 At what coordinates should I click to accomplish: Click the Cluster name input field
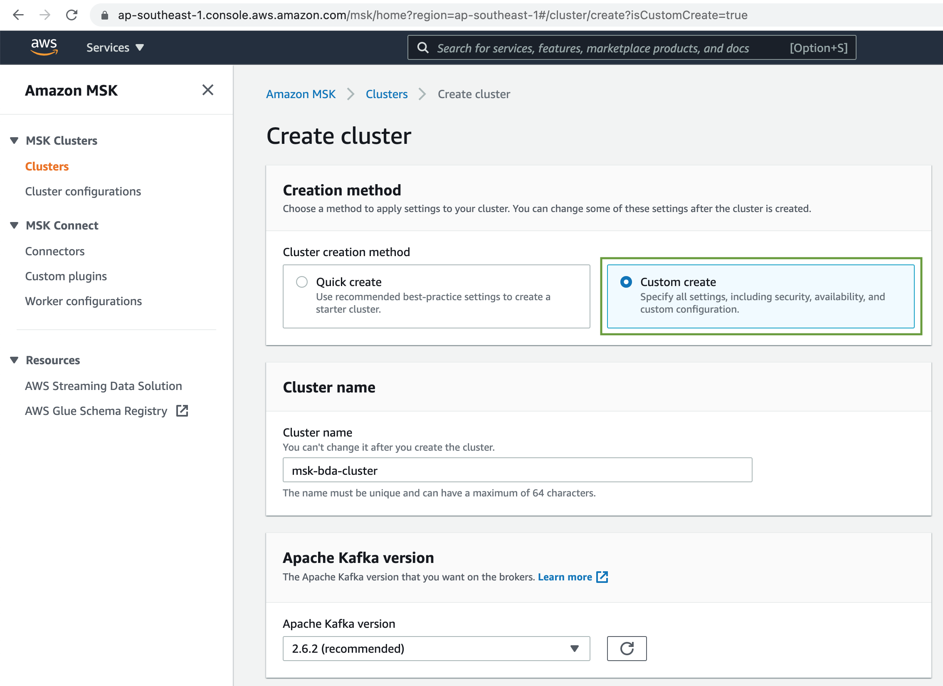coord(518,470)
